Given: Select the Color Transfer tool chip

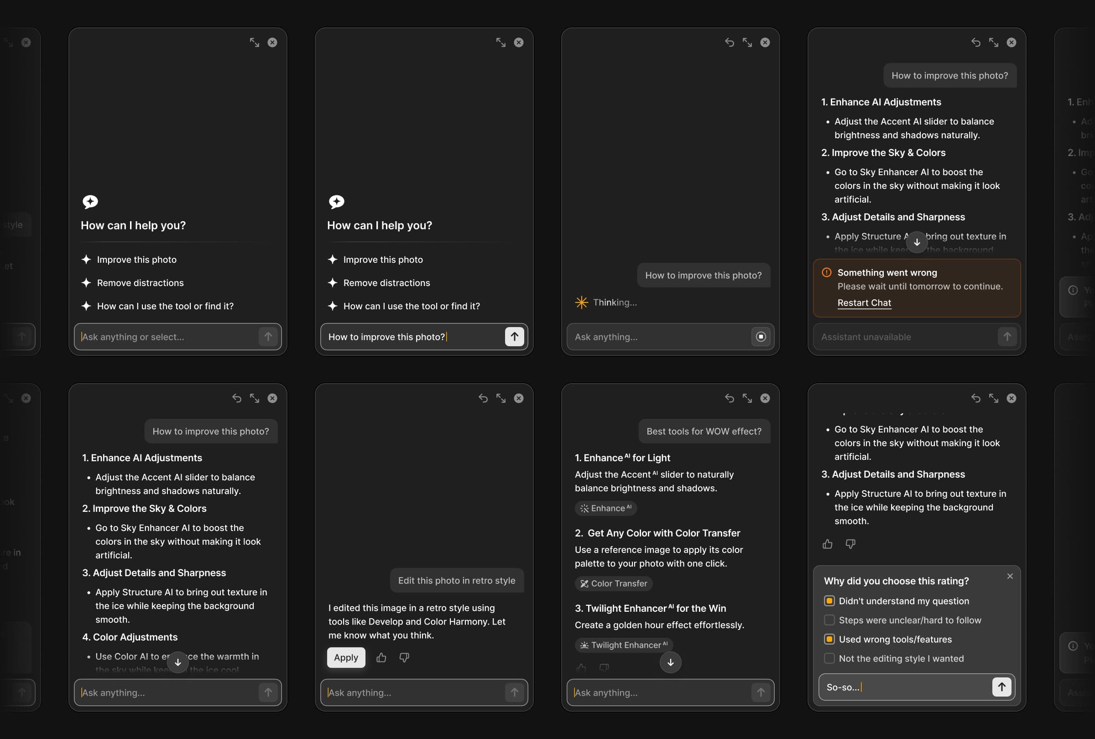Looking at the screenshot, I should coord(614,583).
